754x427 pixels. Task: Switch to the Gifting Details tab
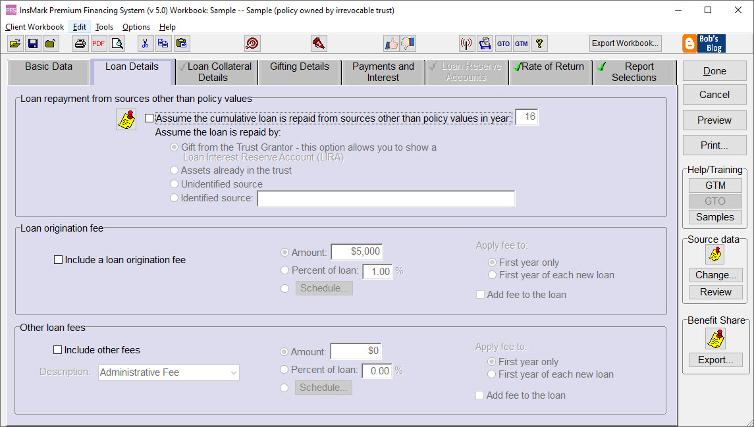(x=299, y=66)
